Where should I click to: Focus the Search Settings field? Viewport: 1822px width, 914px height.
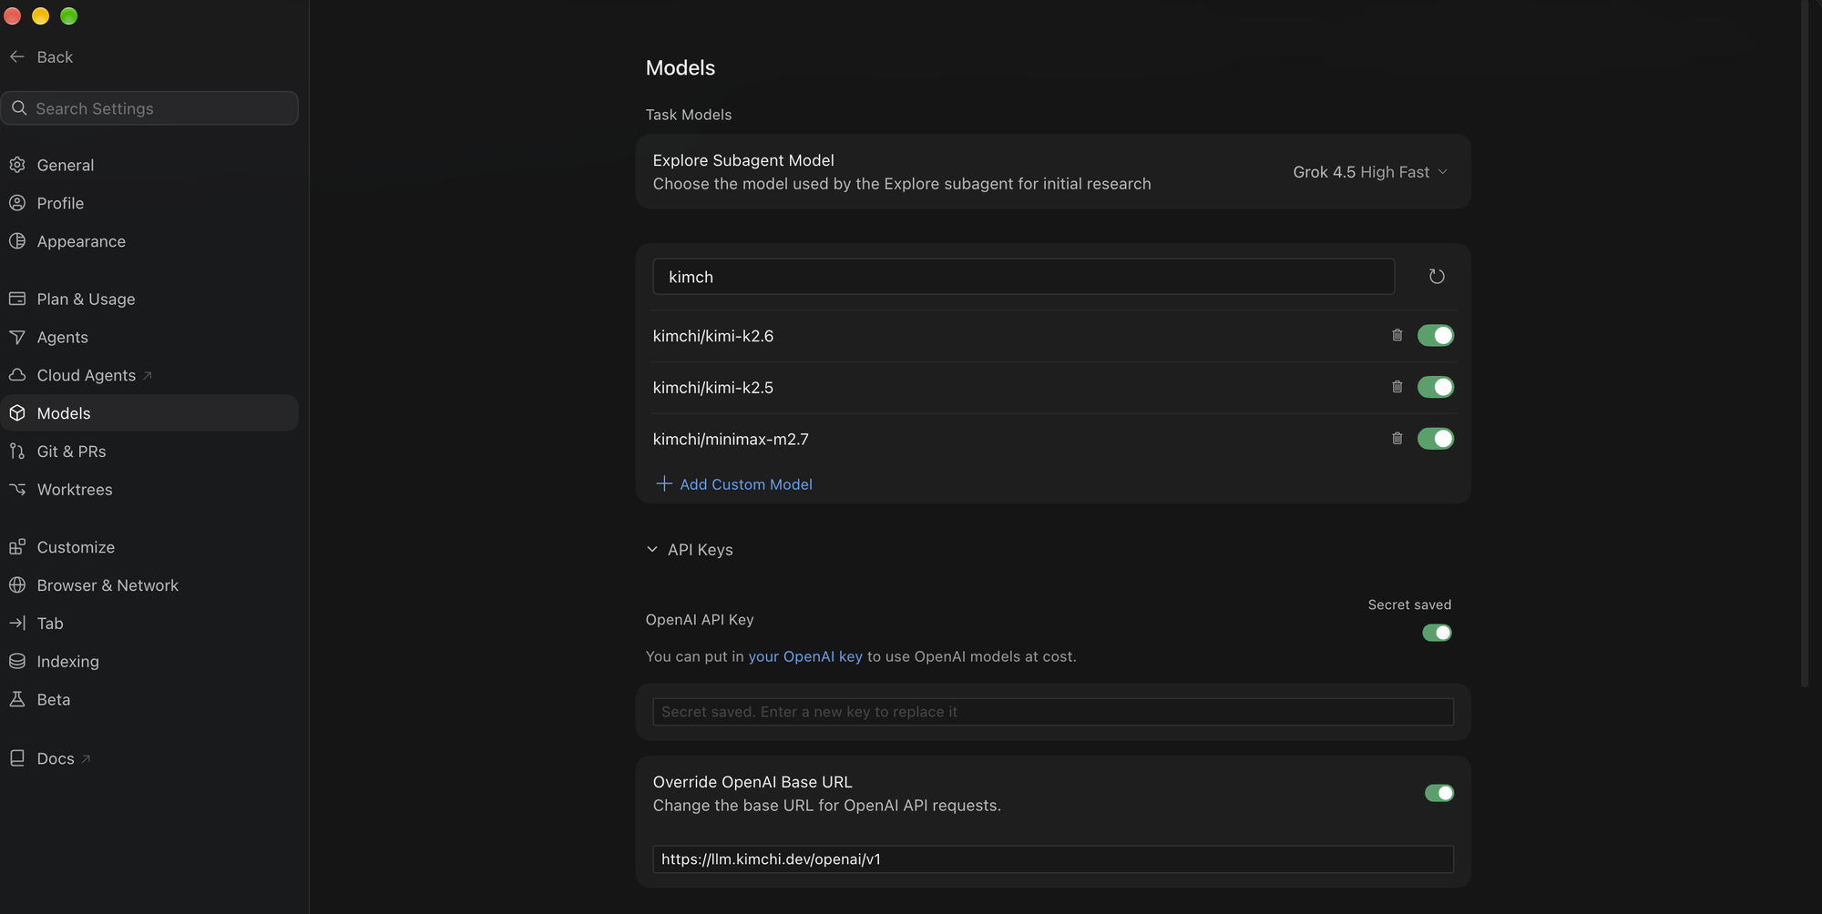[x=149, y=108]
